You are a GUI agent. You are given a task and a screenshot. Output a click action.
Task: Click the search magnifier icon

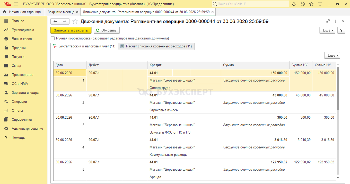[x=215, y=4]
